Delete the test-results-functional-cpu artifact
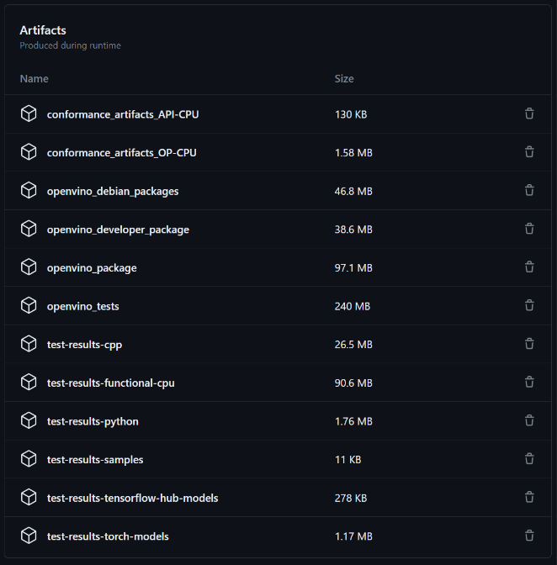This screenshot has height=565, width=557. (x=529, y=383)
